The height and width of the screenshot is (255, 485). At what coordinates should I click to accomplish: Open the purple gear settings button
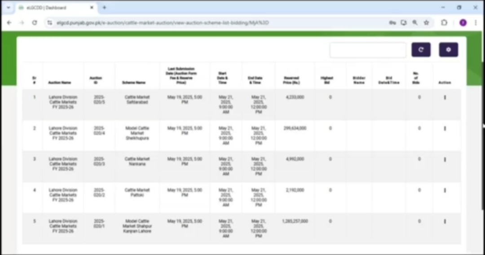click(448, 50)
